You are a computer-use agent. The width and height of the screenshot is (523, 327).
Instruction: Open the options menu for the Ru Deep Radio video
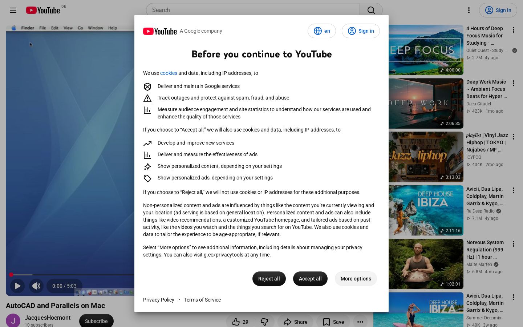pyautogui.click(x=514, y=190)
